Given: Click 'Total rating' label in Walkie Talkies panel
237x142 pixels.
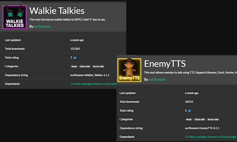Looking at the screenshot, I should tap(12, 58).
